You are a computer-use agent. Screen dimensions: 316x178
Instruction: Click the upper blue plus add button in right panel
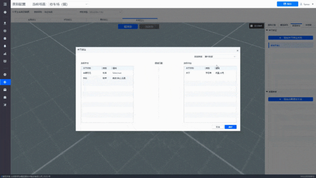(x=290, y=38)
